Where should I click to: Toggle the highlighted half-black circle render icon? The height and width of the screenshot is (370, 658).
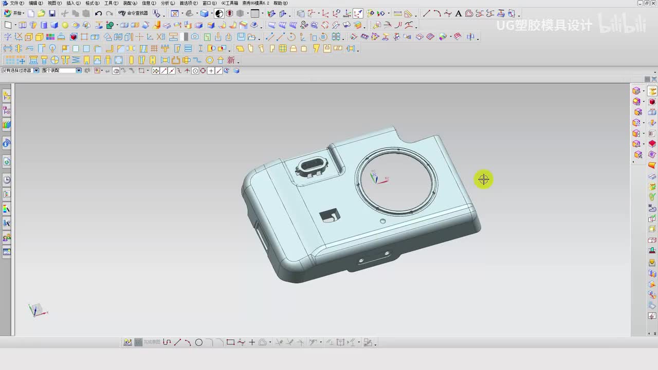[219, 13]
